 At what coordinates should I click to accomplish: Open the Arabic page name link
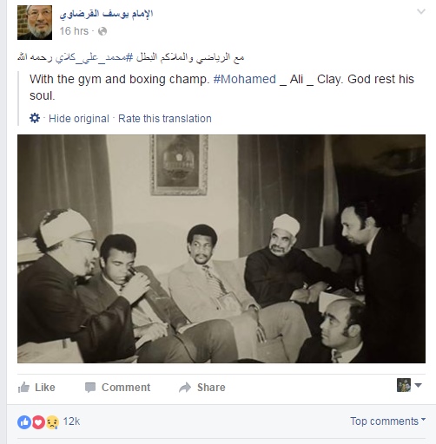pyautogui.click(x=106, y=14)
